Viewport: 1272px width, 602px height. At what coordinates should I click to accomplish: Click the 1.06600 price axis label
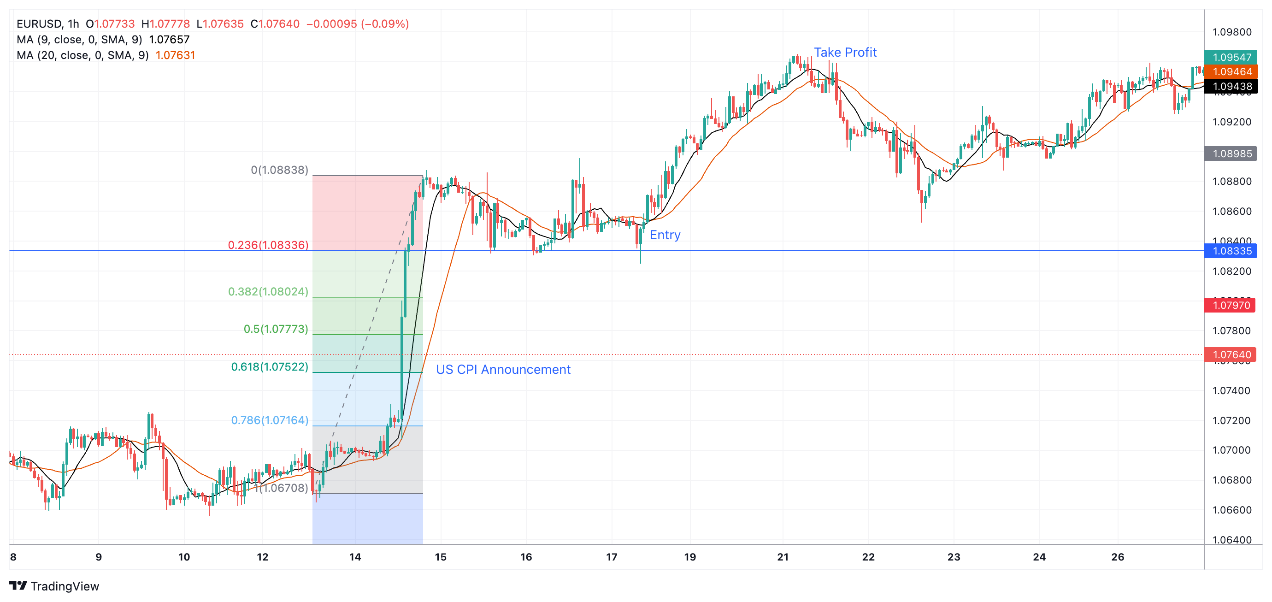(1232, 510)
